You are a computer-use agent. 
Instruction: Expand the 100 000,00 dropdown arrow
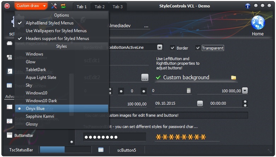(245, 91)
